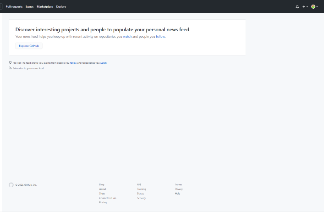Screen dimensions: 324x212
Task: Open the user avatar profile menu
Action: click(x=314, y=6)
